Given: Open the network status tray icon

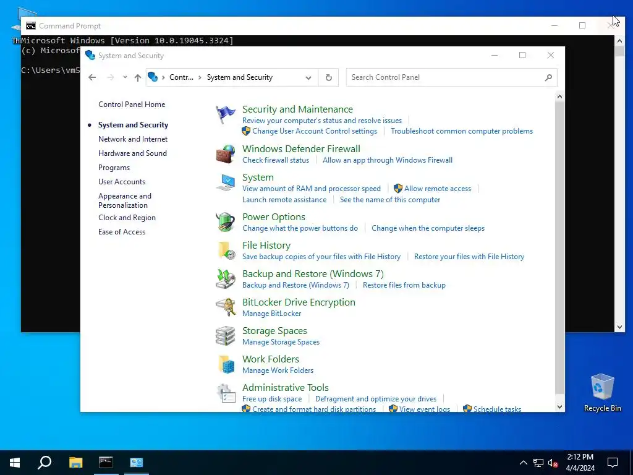Looking at the screenshot, I should (x=538, y=463).
